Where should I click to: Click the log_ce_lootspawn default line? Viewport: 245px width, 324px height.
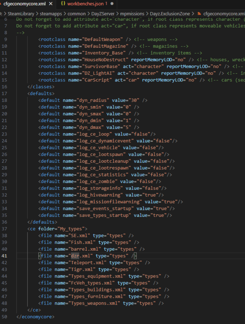pos(103,154)
